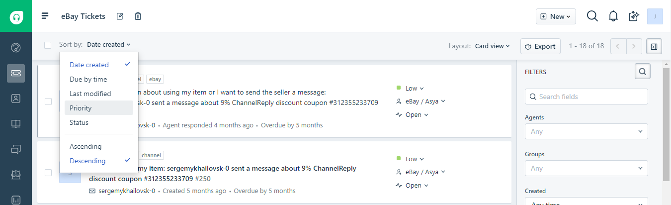
Task: Select all tickets checkbox
Action: pos(48,45)
